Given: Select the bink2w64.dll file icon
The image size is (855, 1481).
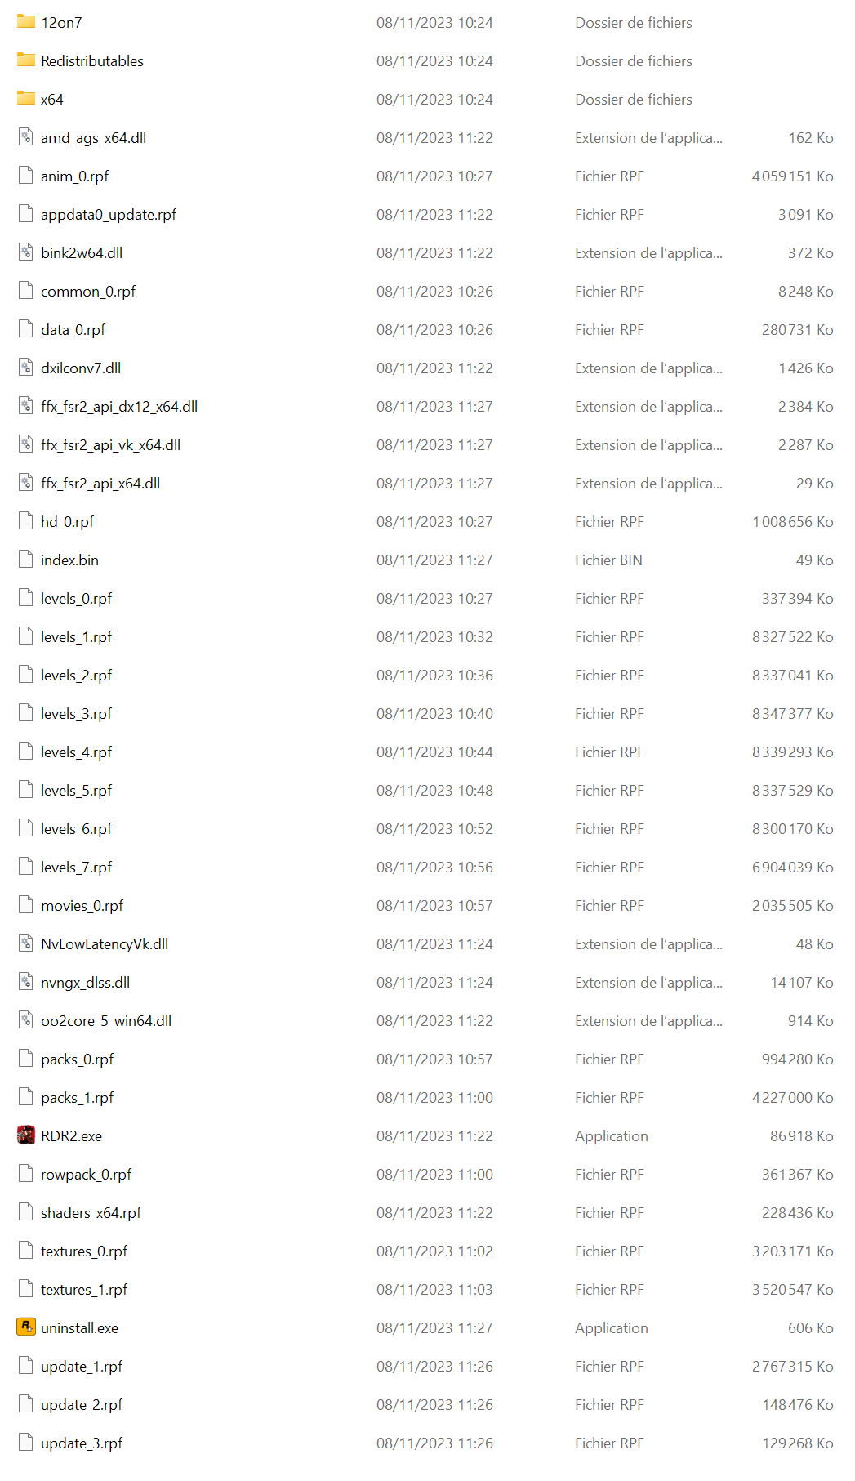Looking at the screenshot, I should tap(26, 252).
